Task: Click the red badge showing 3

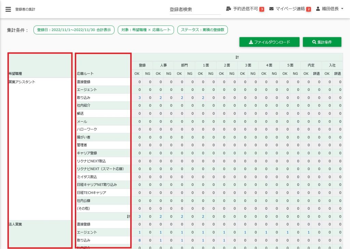Action: pyautogui.click(x=262, y=9)
